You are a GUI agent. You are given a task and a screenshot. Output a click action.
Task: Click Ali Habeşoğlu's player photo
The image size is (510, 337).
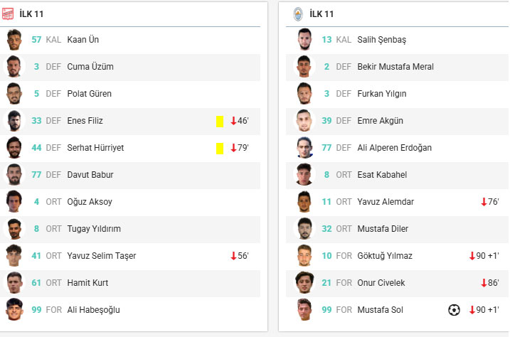[x=14, y=310]
